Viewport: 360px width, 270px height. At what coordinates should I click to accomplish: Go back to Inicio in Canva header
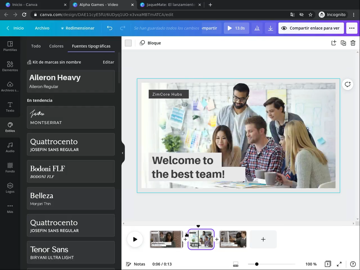tap(15, 28)
